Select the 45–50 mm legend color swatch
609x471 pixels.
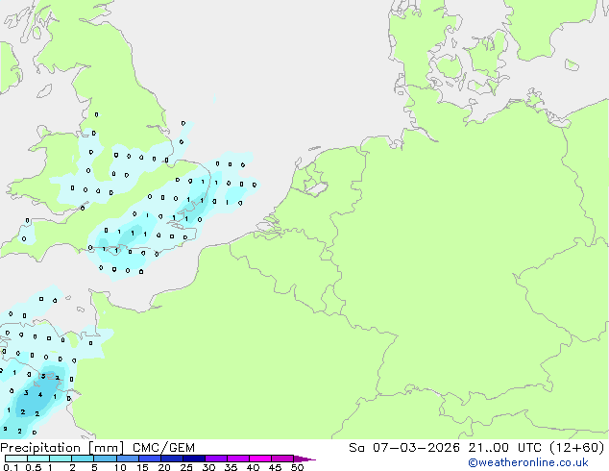pos(282,459)
